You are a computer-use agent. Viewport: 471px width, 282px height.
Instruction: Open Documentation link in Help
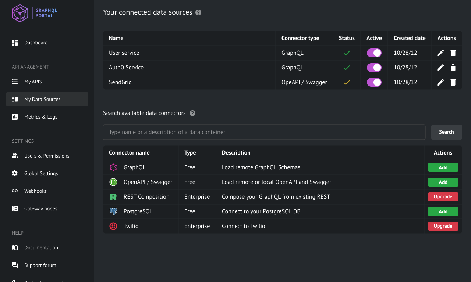pyautogui.click(x=47, y=247)
